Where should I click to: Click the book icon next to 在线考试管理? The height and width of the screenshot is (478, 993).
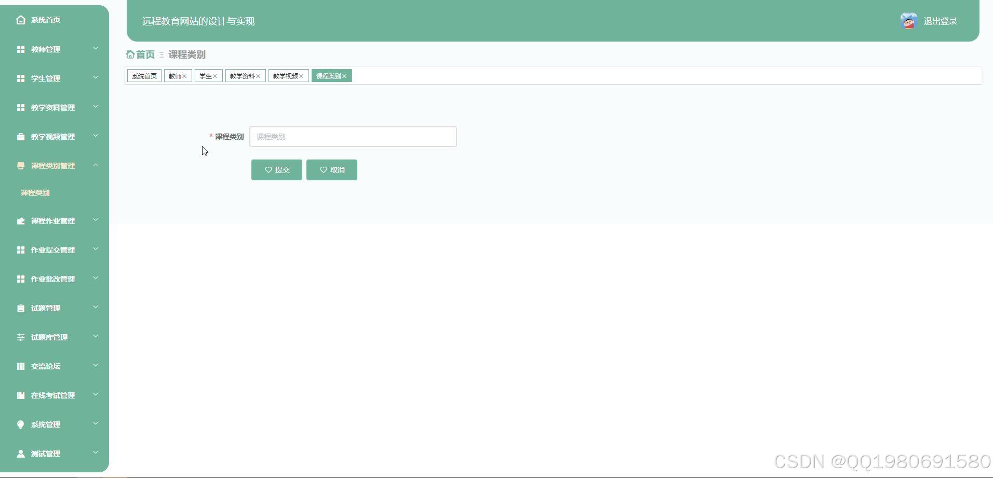(21, 395)
